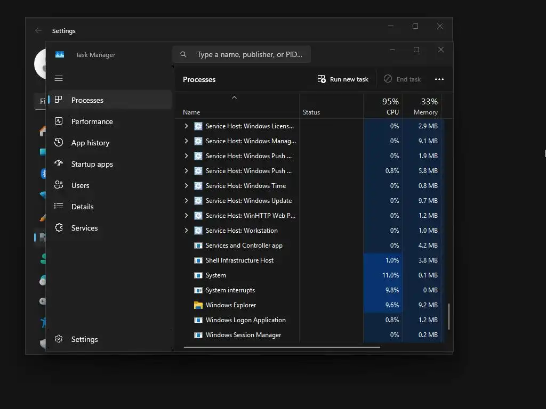Click the 11.0% CPU value for System

click(x=390, y=275)
